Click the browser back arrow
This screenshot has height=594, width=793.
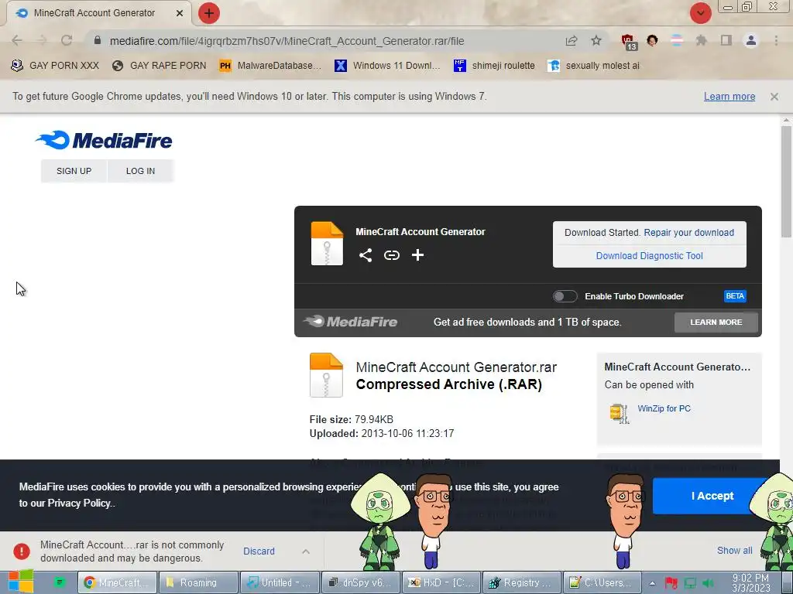click(x=17, y=40)
